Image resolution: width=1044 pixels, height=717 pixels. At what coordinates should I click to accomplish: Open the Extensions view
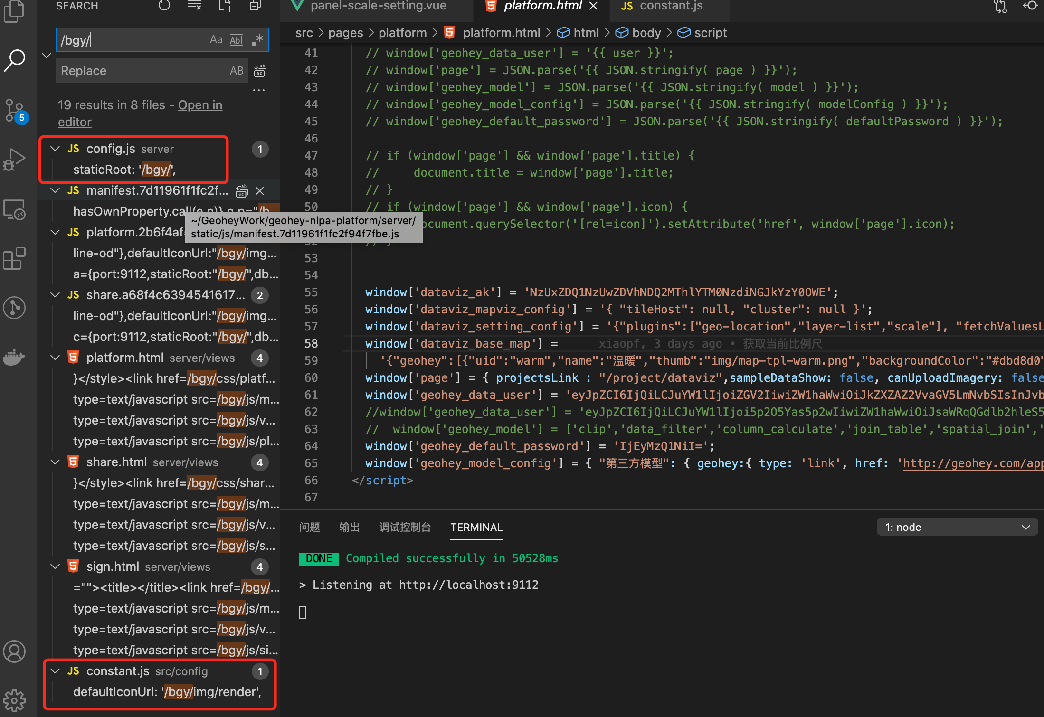click(14, 259)
